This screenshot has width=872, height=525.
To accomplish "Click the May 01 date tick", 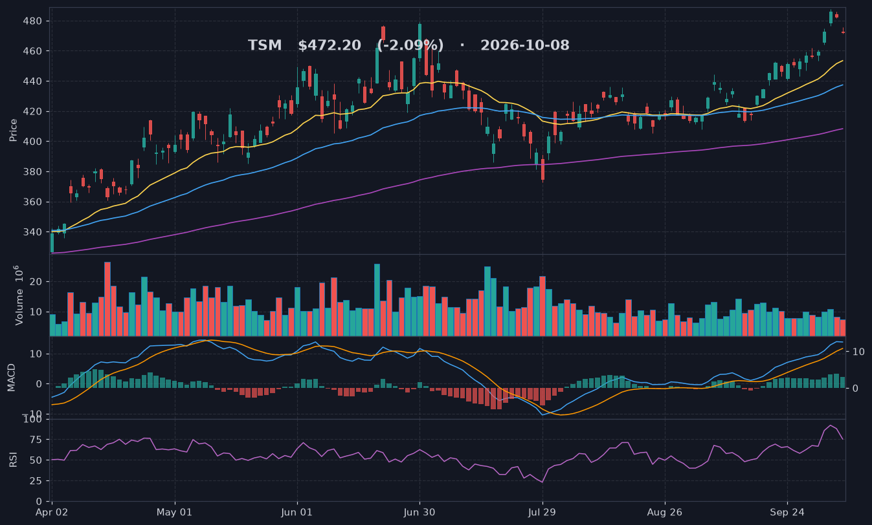I will pyautogui.click(x=175, y=512).
